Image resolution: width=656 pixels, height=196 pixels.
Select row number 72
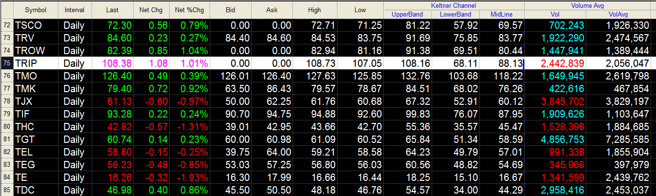click(x=6, y=25)
